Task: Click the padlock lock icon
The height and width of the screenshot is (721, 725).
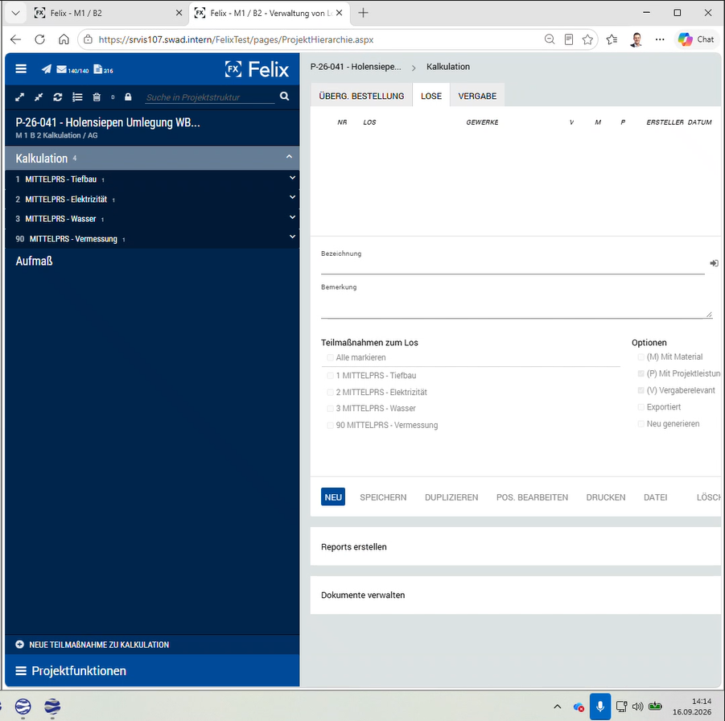Action: [x=128, y=97]
